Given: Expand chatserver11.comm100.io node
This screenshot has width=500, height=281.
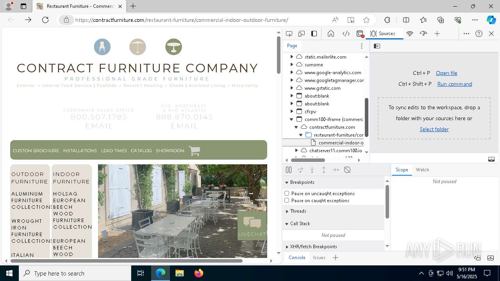Looking at the screenshot, I should coord(296,150).
